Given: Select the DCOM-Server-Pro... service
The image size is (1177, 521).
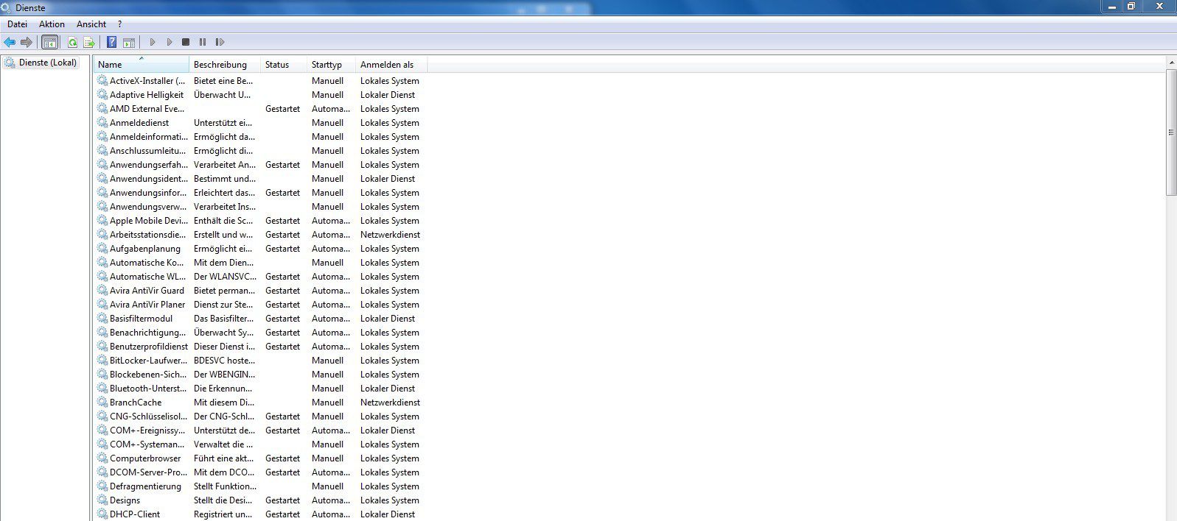Looking at the screenshot, I should [262, 472].
